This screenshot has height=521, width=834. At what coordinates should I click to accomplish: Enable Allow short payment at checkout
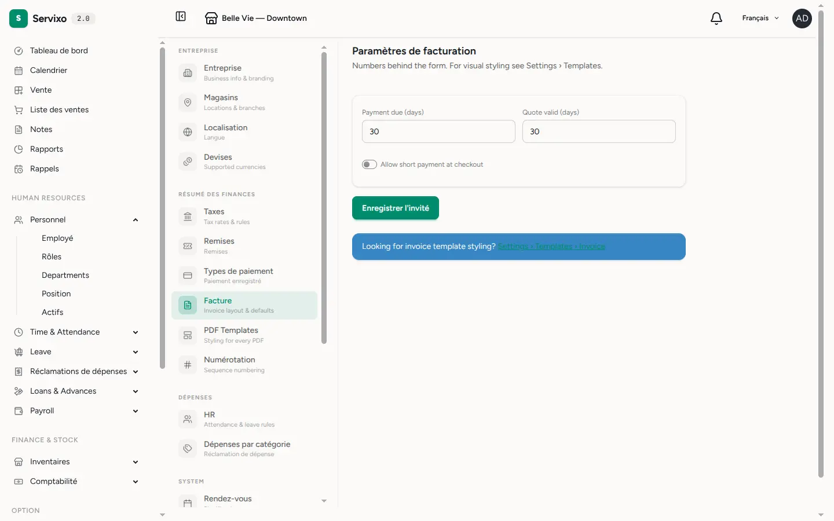[x=370, y=164]
